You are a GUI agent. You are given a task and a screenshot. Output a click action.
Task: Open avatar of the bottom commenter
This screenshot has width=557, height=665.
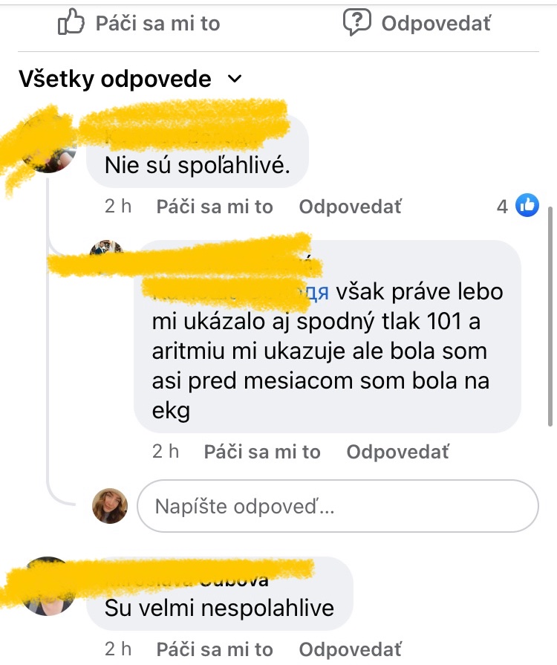(48, 586)
